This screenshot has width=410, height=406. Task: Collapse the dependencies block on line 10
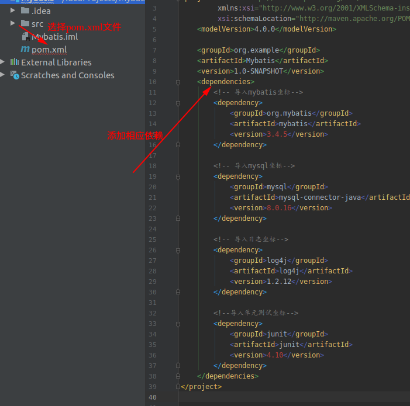pyautogui.click(x=178, y=82)
